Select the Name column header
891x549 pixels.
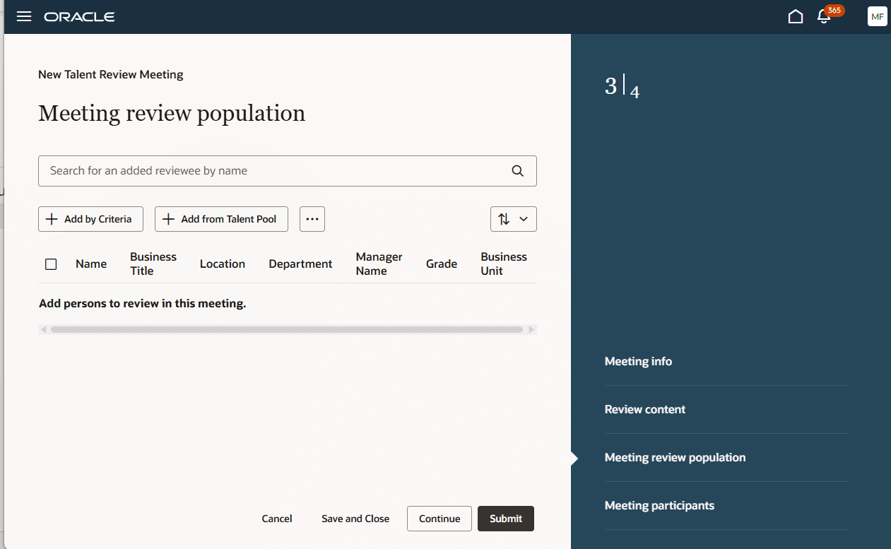[91, 264]
